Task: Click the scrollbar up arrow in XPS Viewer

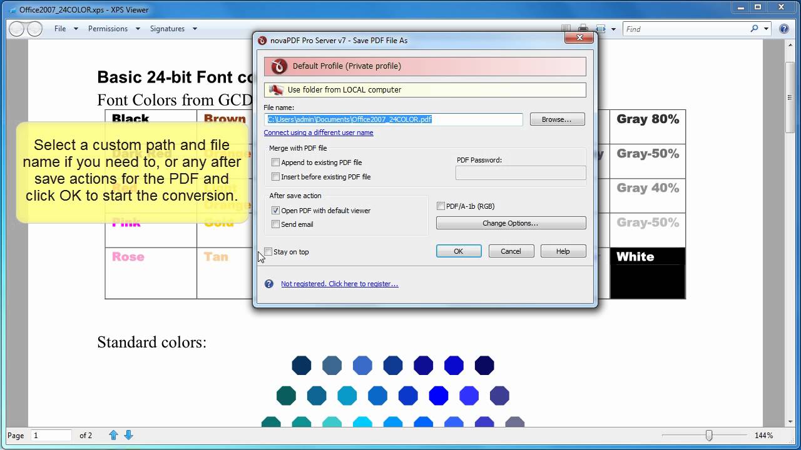Action: pos(791,46)
